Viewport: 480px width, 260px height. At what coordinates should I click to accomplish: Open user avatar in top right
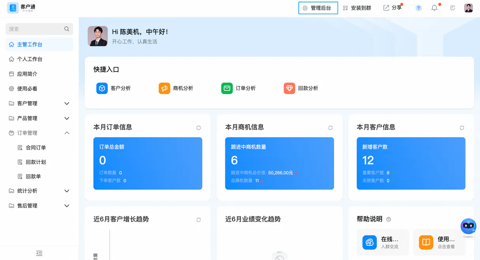469,8
